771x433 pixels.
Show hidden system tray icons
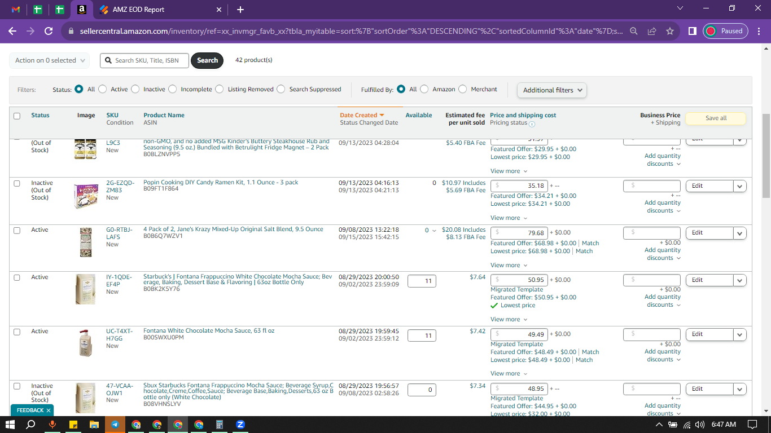pyautogui.click(x=660, y=425)
